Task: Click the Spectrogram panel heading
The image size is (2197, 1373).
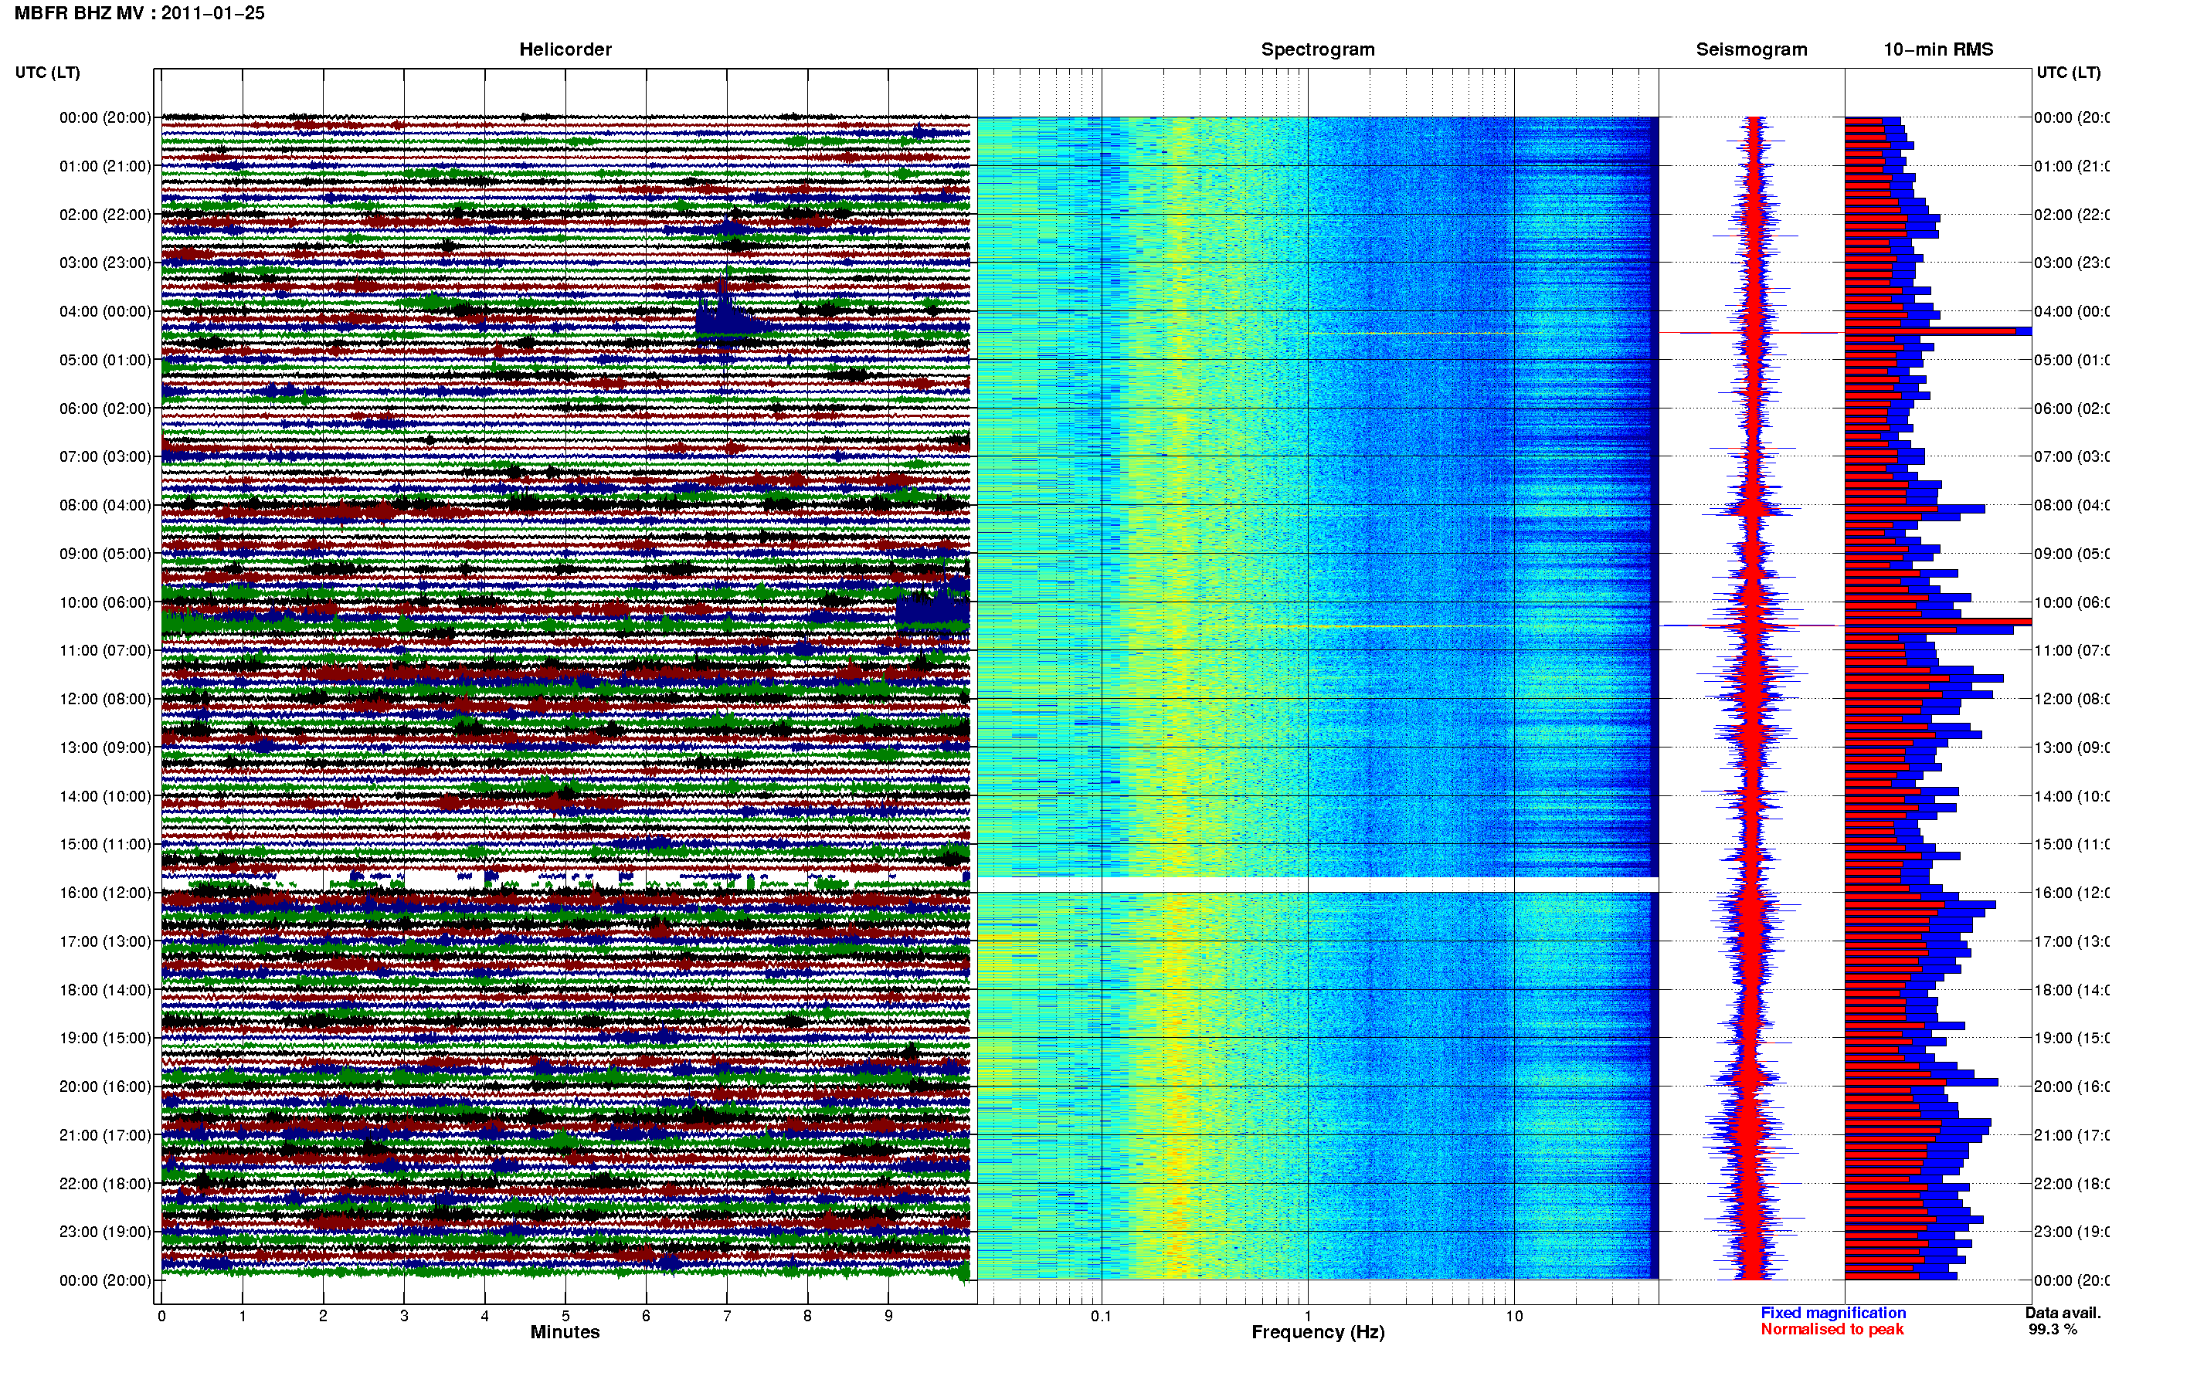Action: click(1318, 49)
